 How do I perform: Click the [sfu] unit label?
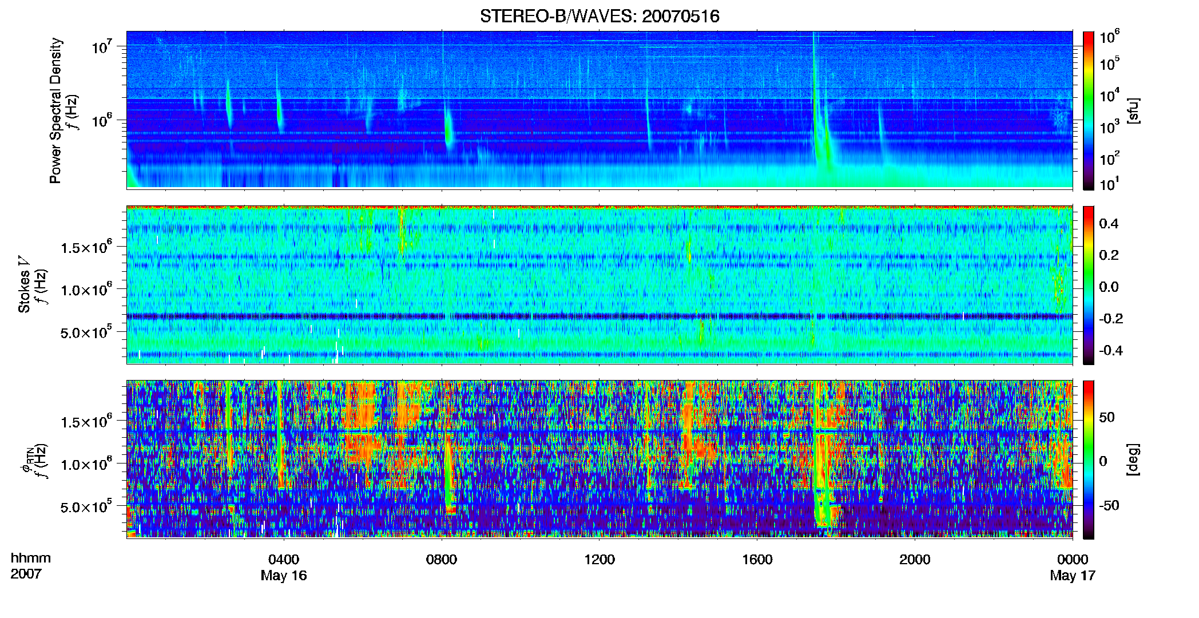(1133, 110)
